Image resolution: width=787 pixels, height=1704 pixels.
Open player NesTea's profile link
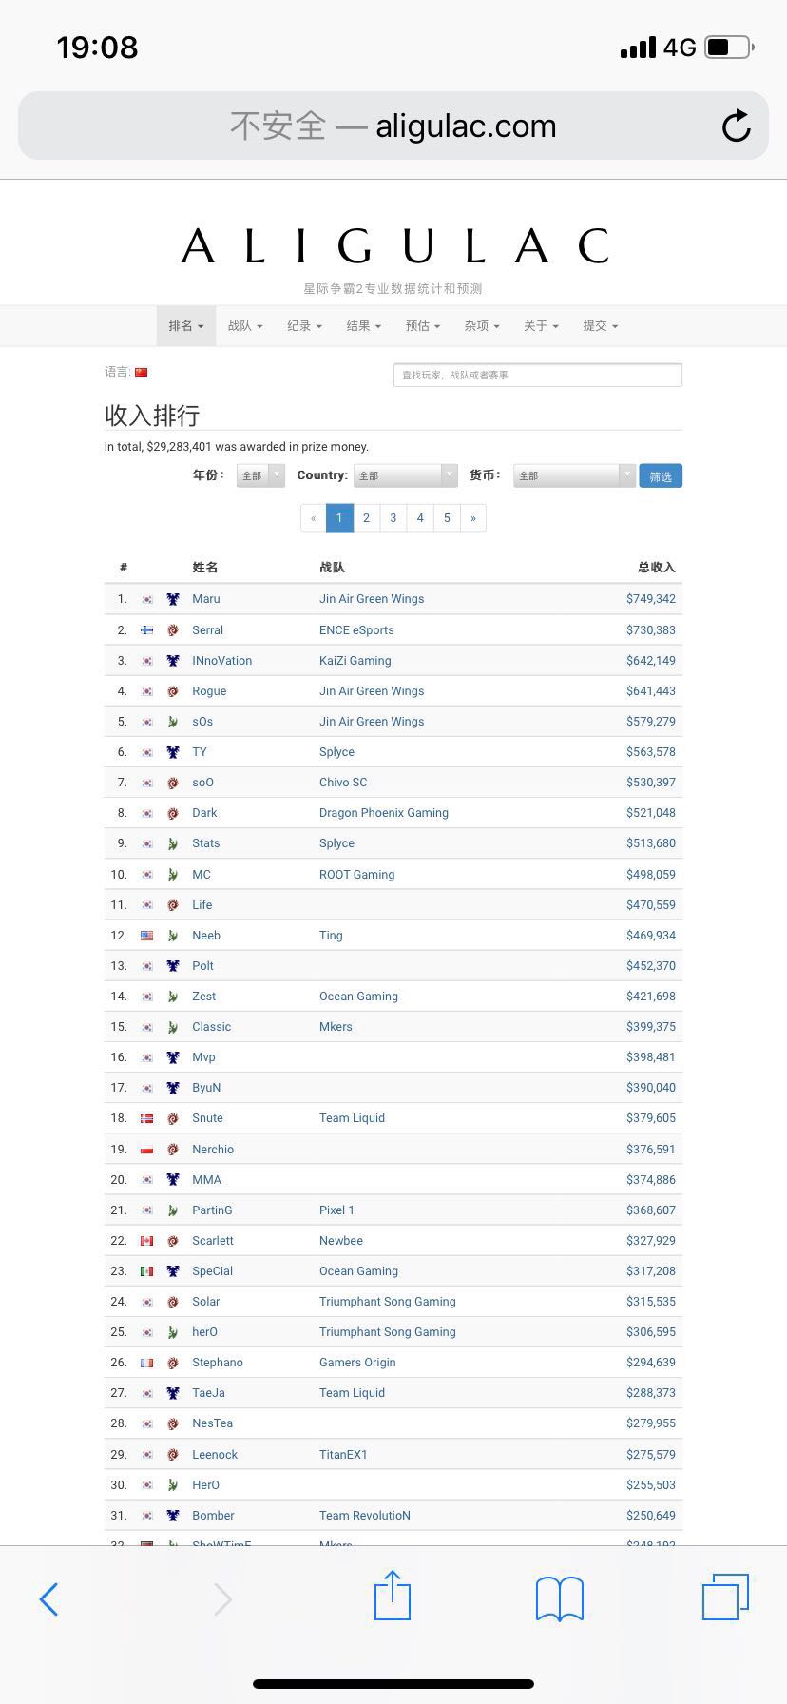[212, 1423]
